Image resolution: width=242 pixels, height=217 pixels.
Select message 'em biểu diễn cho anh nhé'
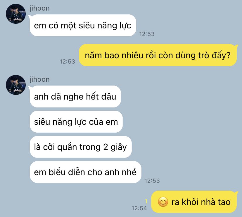(x=85, y=172)
